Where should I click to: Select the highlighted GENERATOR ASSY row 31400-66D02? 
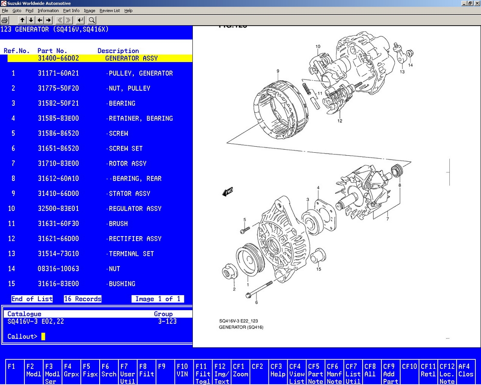click(100, 58)
